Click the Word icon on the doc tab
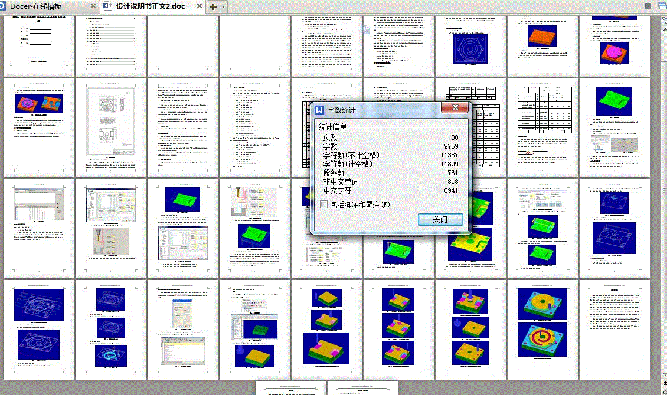The width and height of the screenshot is (667, 395). click(x=107, y=6)
